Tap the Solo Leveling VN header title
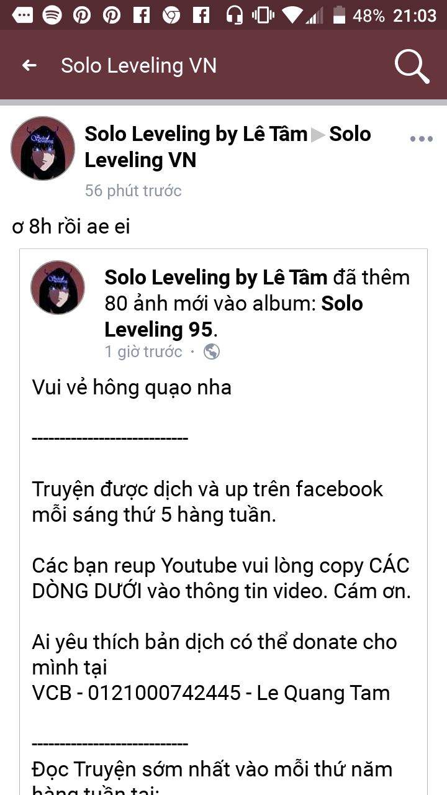This screenshot has width=447, height=795. (138, 66)
